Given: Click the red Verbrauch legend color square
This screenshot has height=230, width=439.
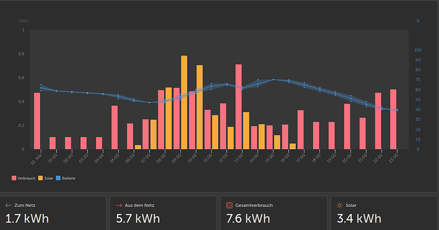Looking at the screenshot, I should click(x=14, y=178).
